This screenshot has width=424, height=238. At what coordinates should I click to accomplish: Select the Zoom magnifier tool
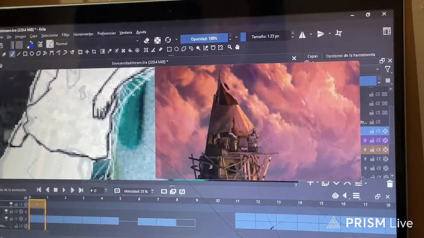(x=230, y=47)
